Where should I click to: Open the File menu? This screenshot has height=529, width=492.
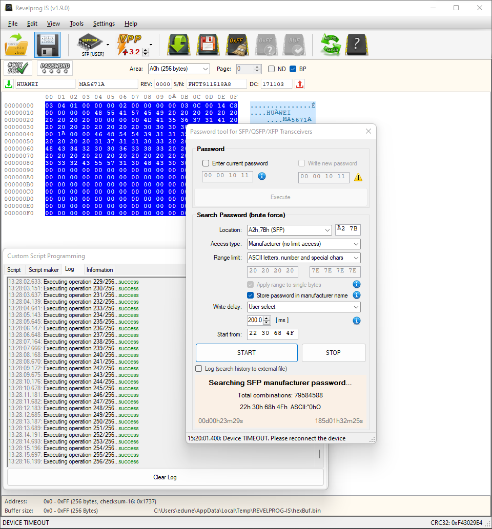pos(13,24)
